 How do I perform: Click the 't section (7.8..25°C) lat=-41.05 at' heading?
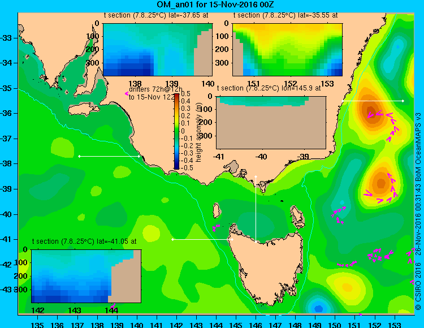pos(84,241)
